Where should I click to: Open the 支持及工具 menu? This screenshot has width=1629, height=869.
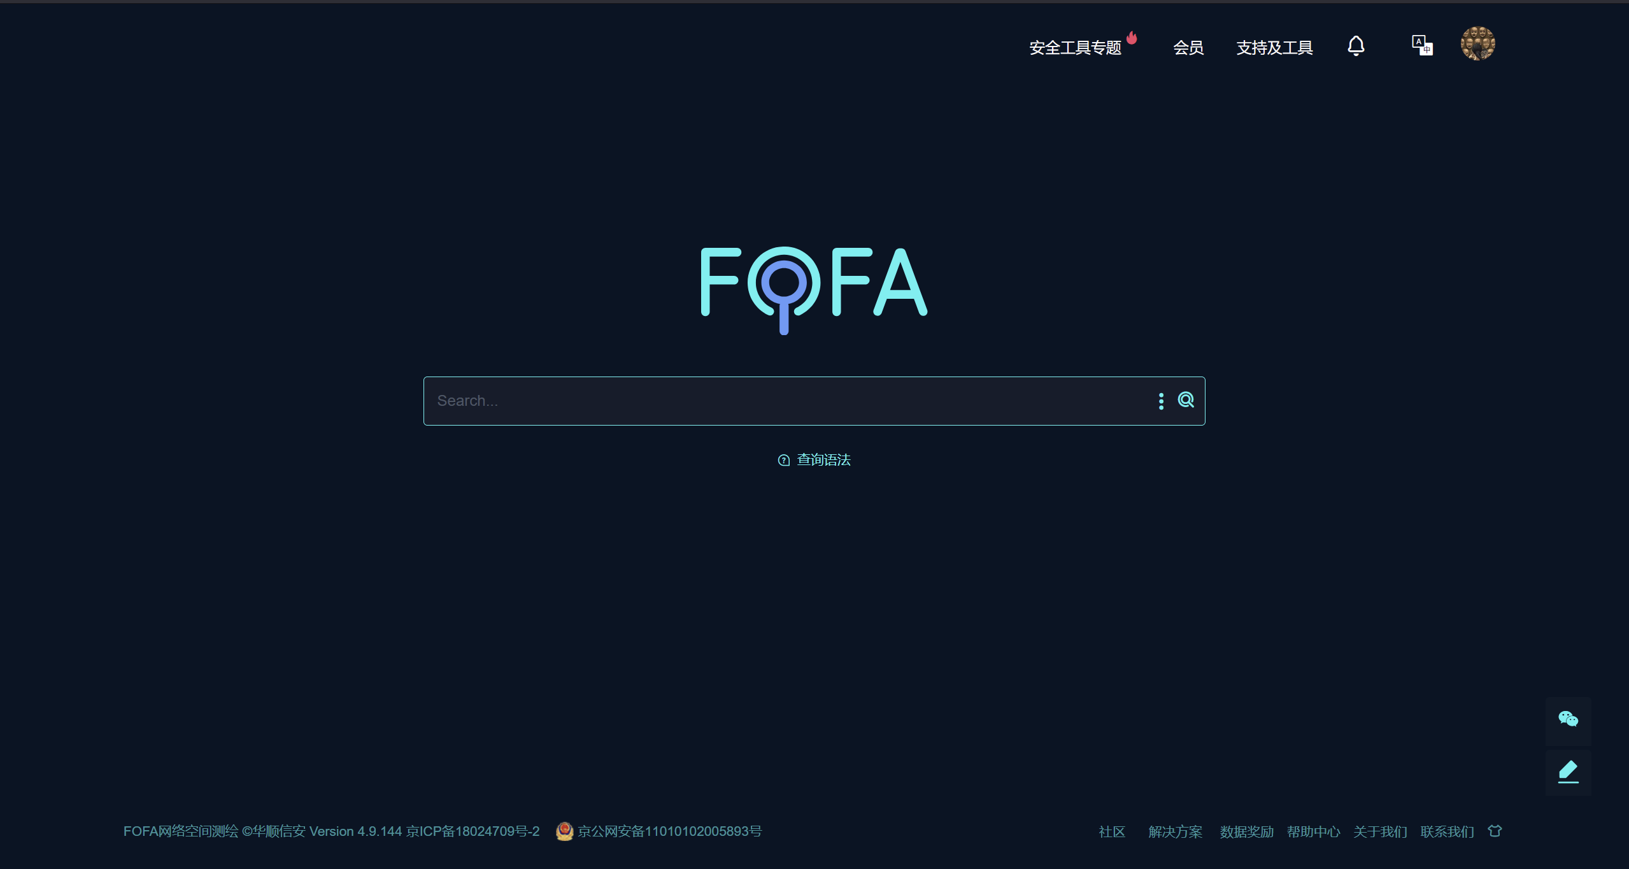pyautogui.click(x=1274, y=48)
